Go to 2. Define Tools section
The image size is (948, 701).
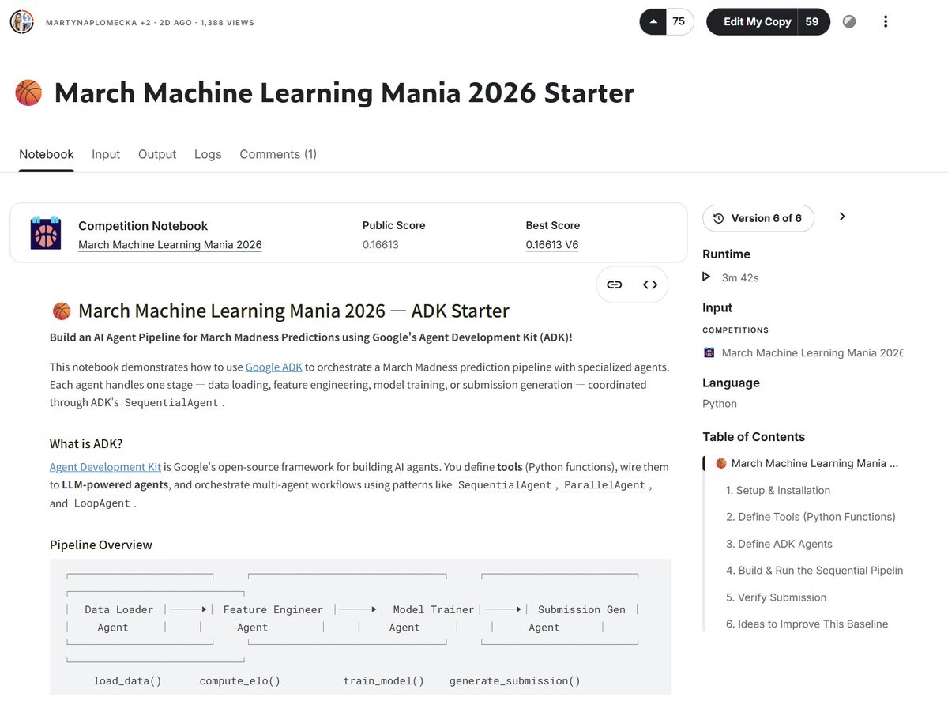(x=811, y=517)
